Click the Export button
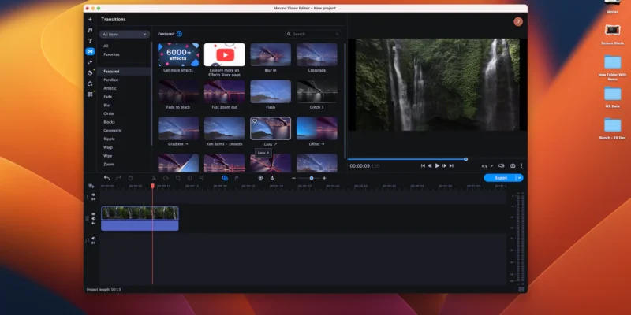The height and width of the screenshot is (315, 631). 501,178
